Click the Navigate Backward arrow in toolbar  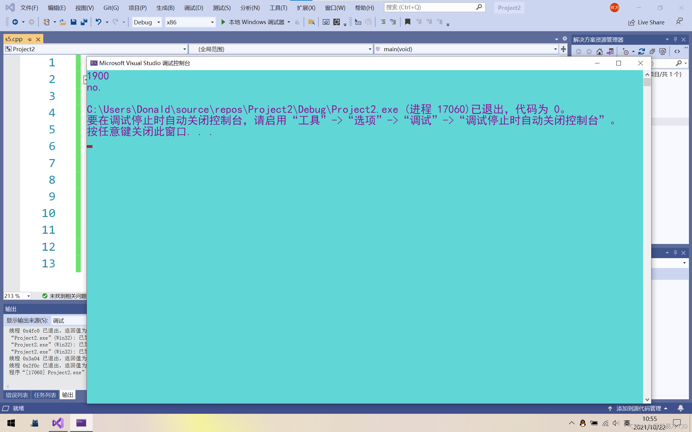[15, 22]
